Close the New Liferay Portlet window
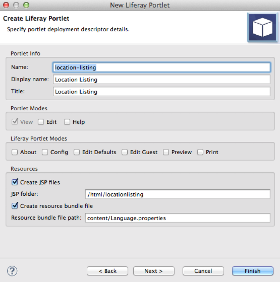280x282 pixels. [x=6, y=5]
